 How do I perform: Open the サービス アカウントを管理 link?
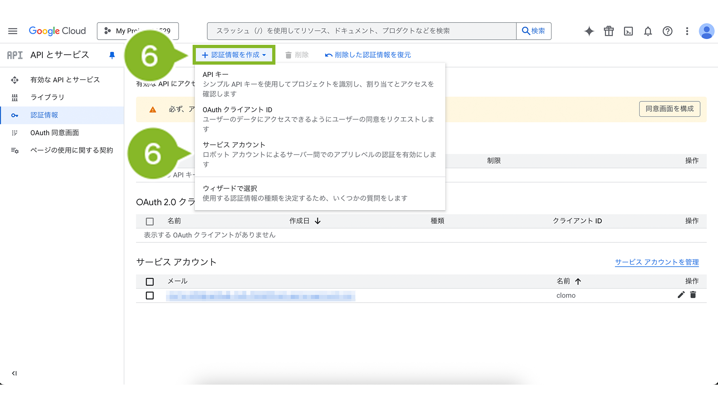pos(657,262)
